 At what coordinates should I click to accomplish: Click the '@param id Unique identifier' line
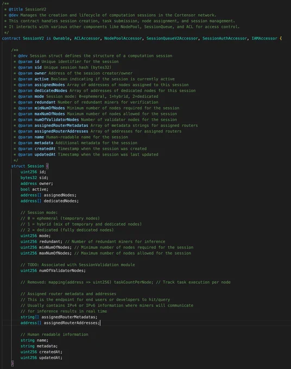[66, 62]
